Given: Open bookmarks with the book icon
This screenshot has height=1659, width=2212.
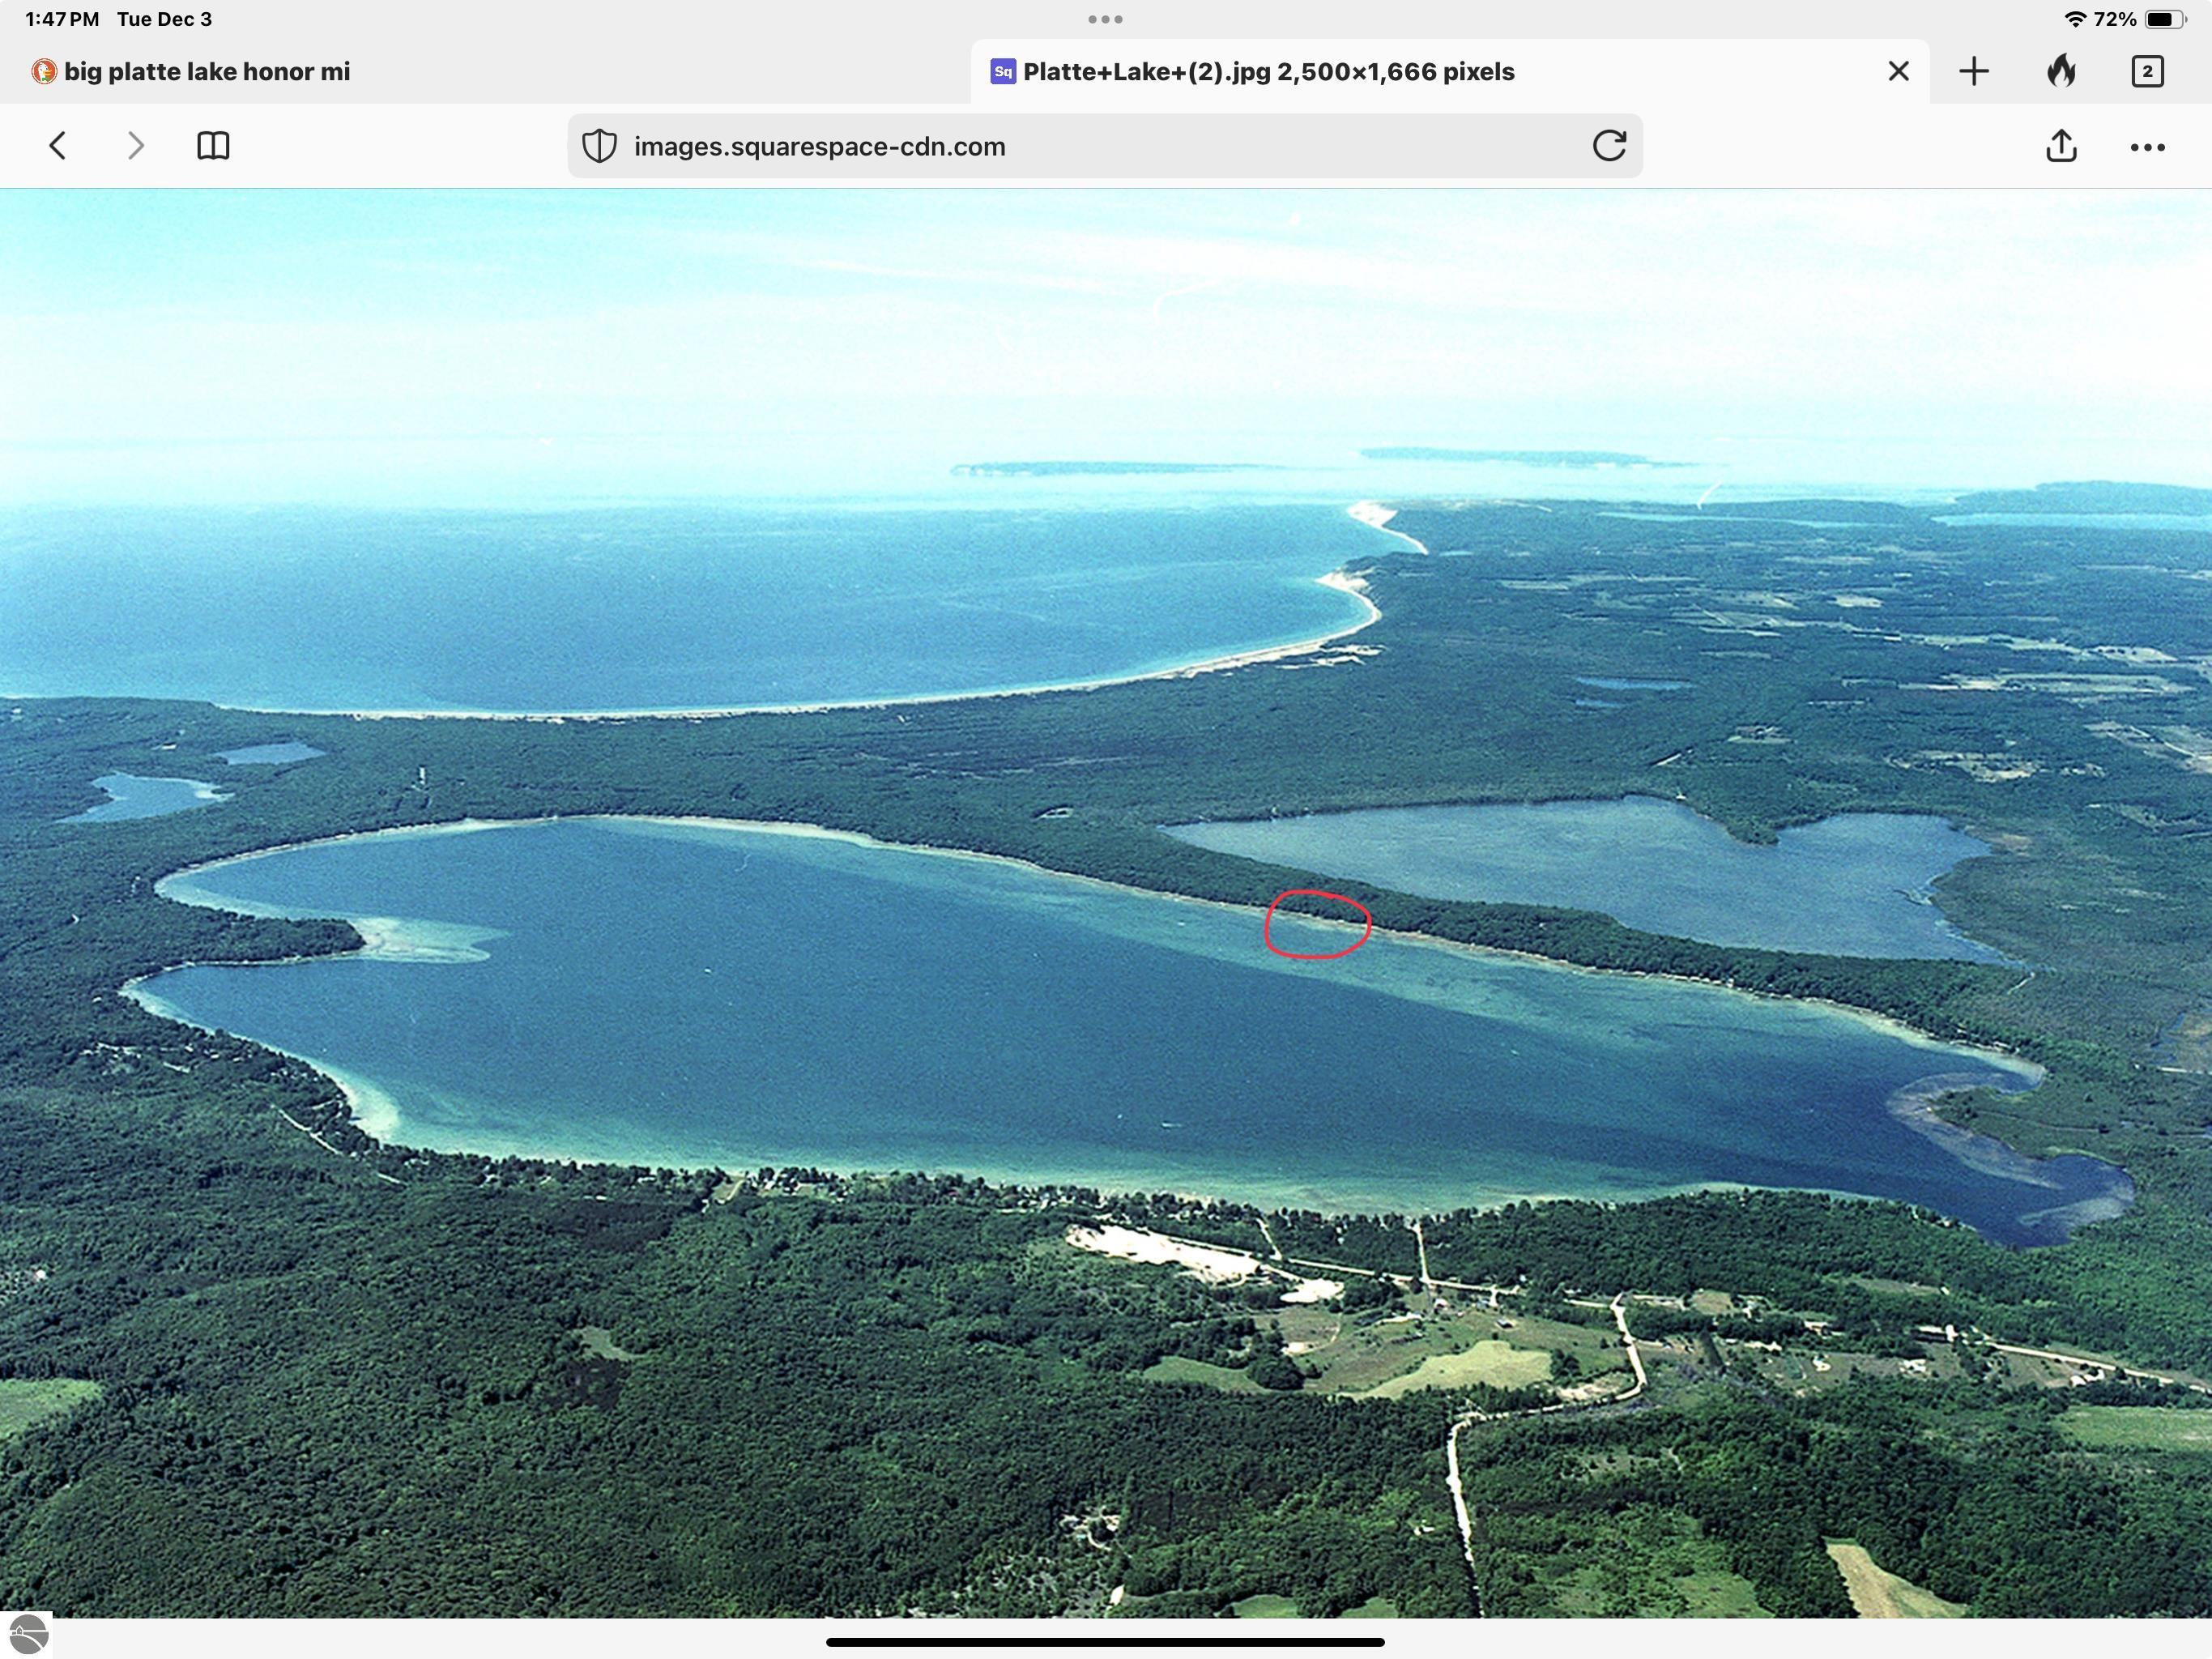Looking at the screenshot, I should pos(214,146).
